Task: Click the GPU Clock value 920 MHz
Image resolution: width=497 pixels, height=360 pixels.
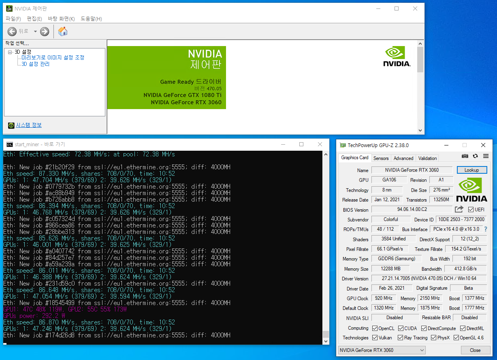Action: point(384,298)
